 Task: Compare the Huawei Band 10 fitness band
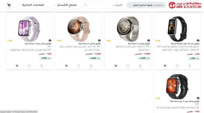point(190,66)
